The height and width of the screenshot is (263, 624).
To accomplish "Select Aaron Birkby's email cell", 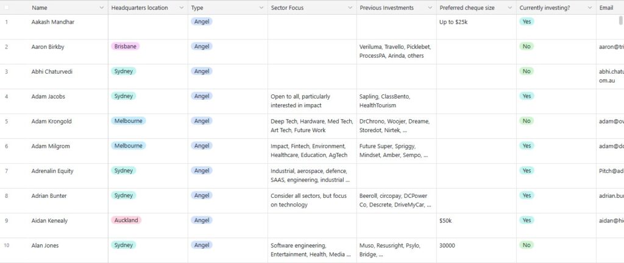I will coord(610,52).
